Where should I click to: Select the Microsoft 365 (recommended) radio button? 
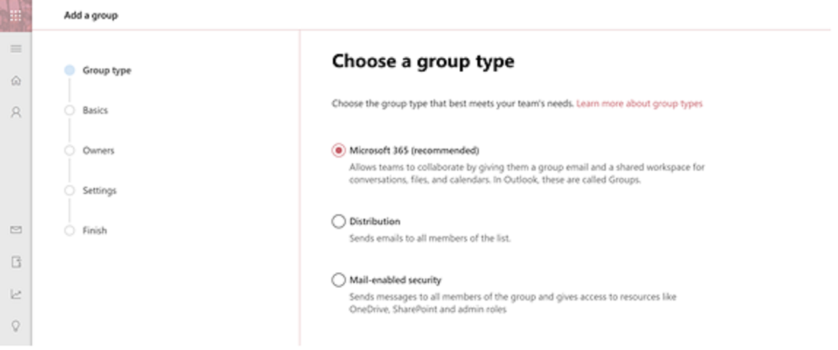(x=339, y=150)
